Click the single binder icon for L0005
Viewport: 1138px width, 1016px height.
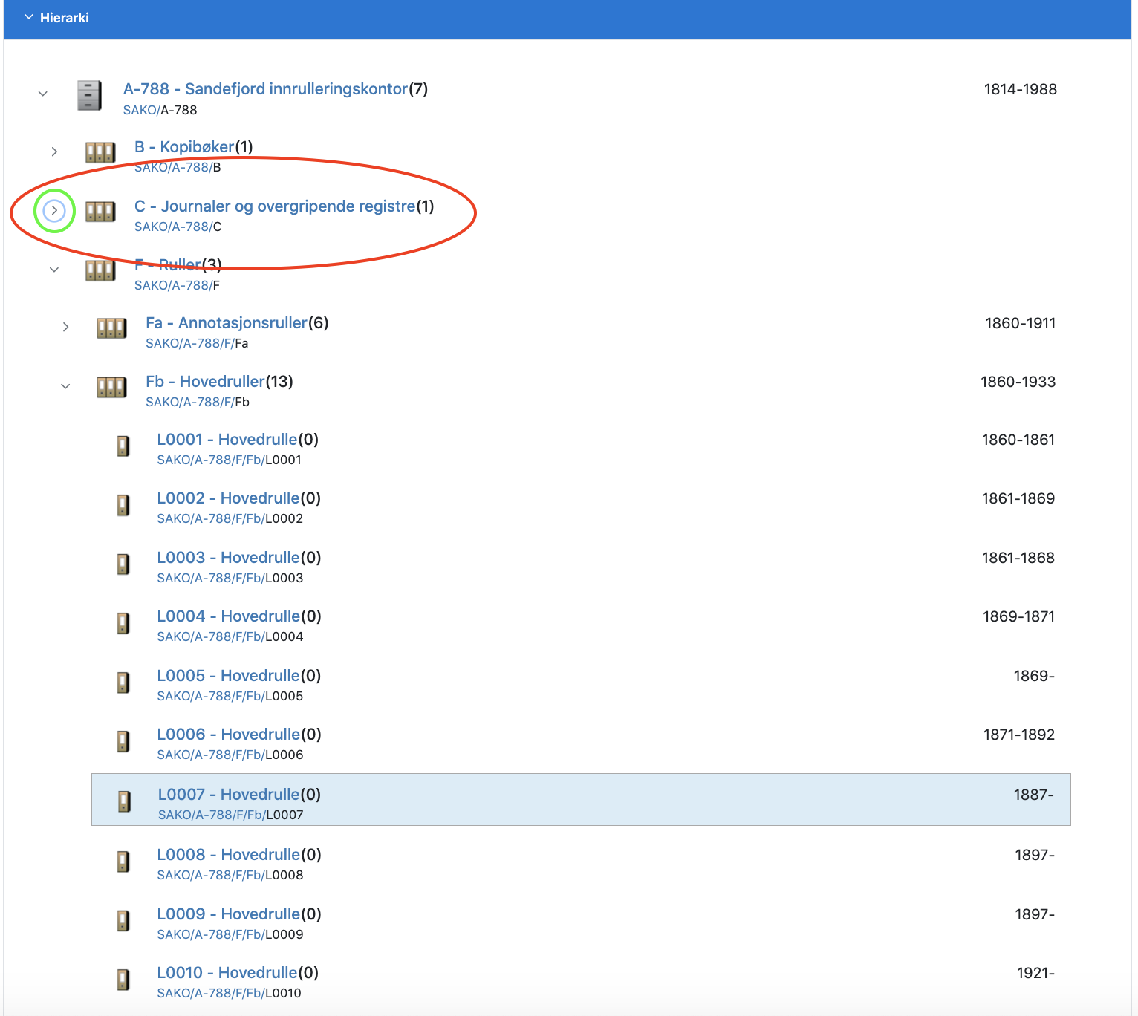[x=123, y=683]
